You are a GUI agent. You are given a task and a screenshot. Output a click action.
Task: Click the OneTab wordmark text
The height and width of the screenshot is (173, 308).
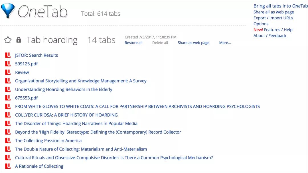42,11
